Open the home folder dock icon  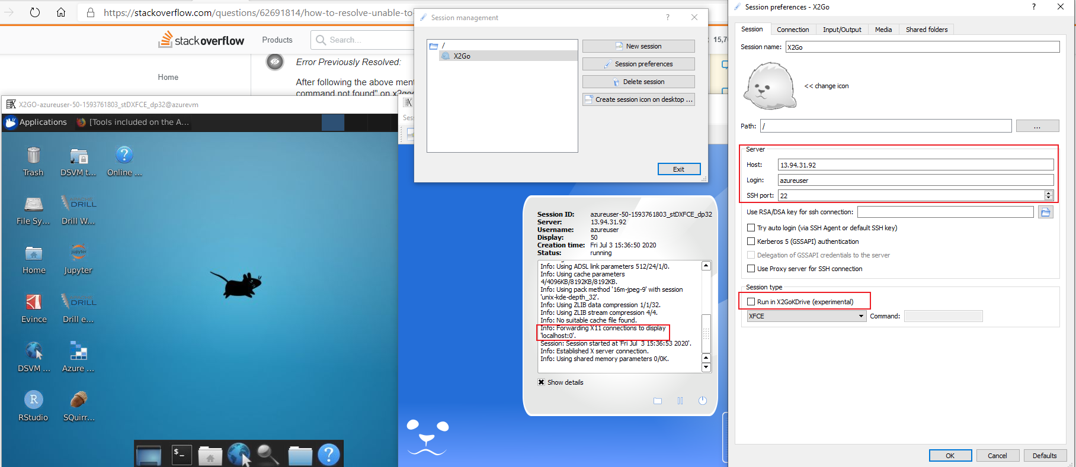[x=210, y=455]
